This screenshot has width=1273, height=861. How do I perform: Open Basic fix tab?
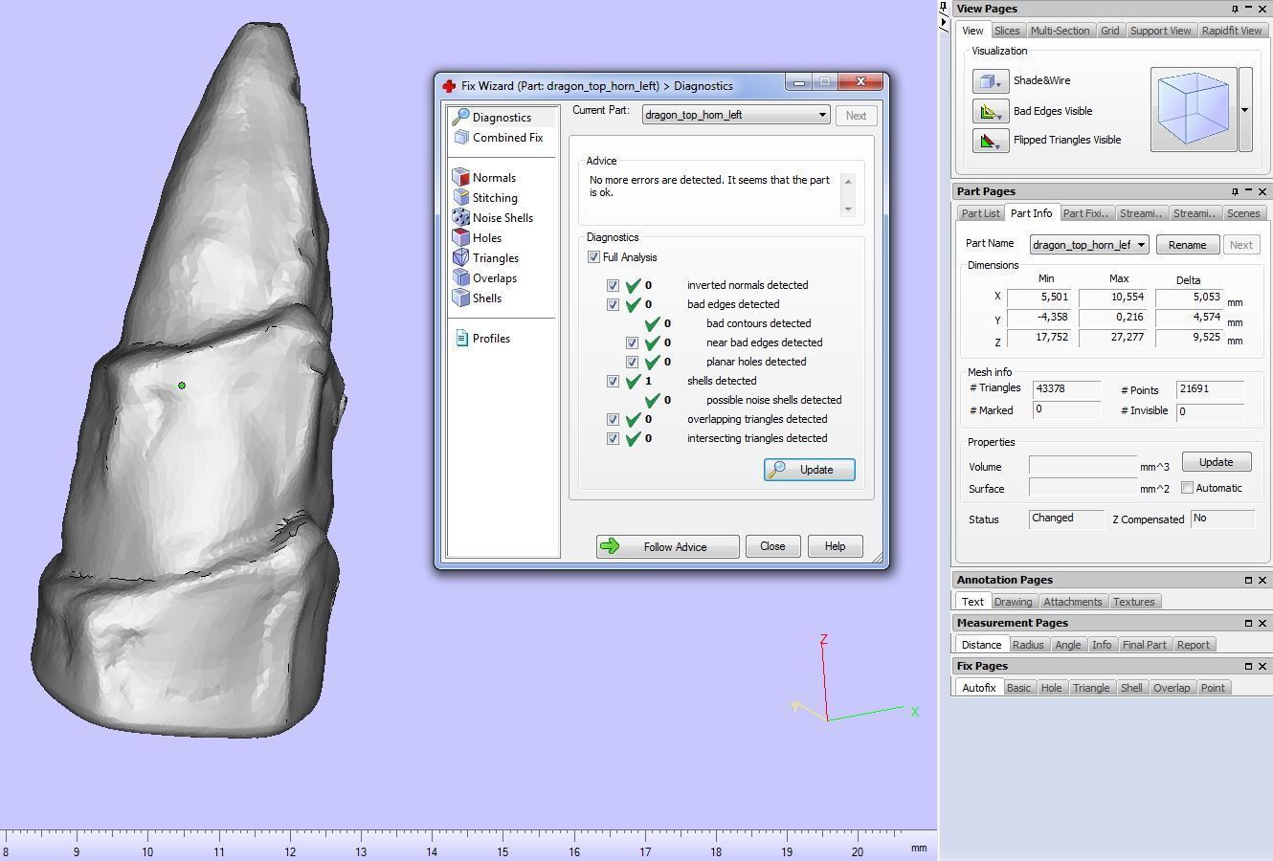click(1018, 688)
